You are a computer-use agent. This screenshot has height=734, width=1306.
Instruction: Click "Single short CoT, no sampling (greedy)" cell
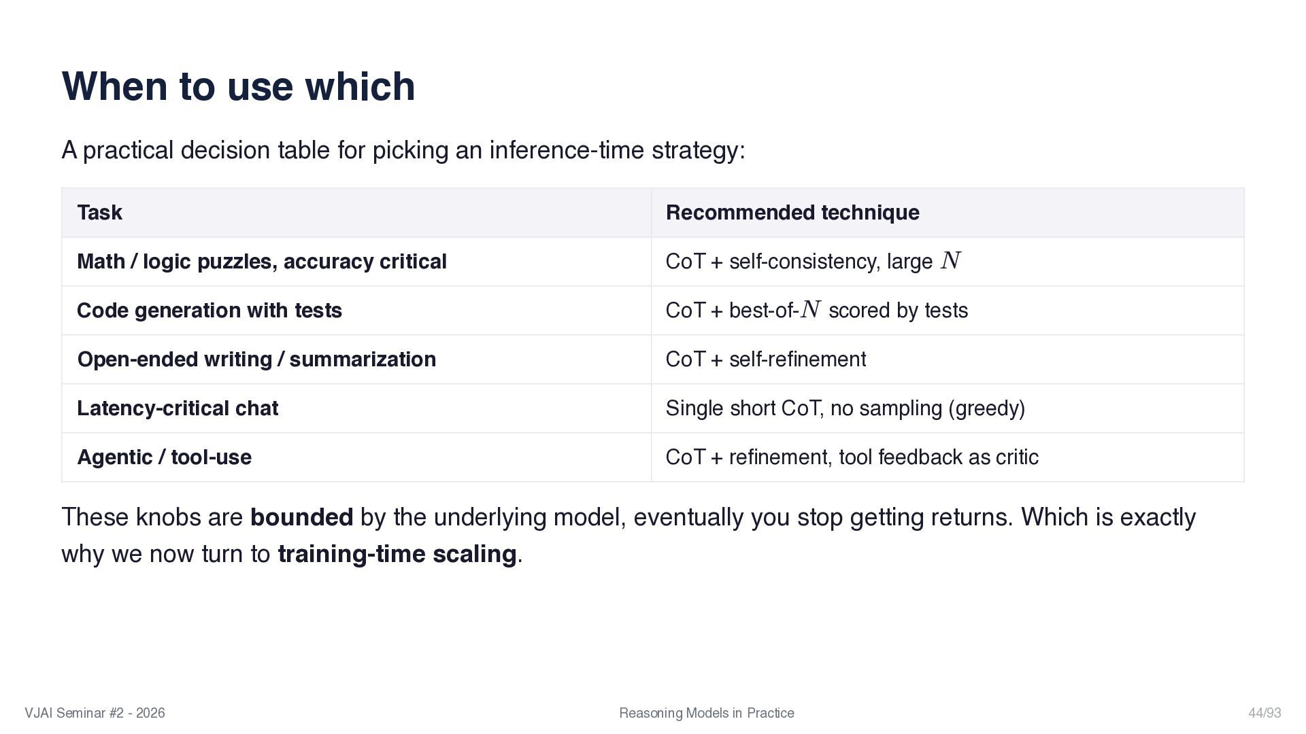coord(845,408)
